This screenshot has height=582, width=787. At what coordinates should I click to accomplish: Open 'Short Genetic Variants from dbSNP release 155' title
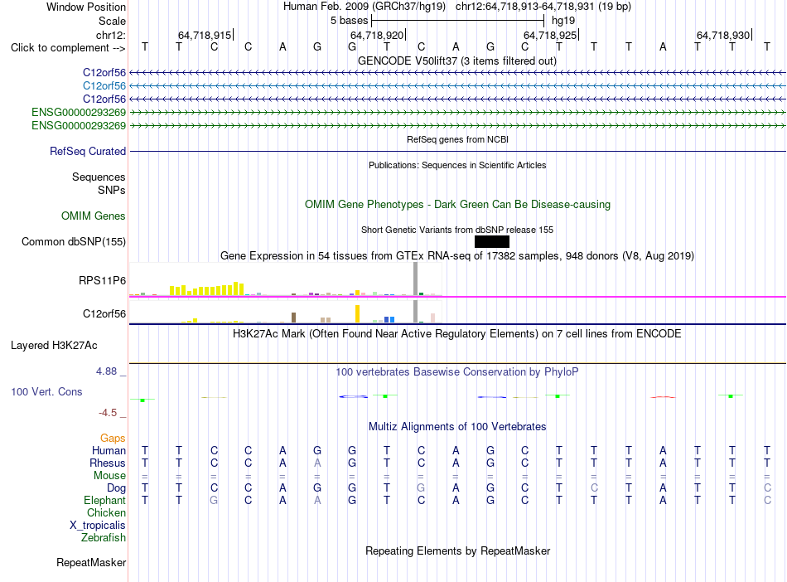coord(457,230)
